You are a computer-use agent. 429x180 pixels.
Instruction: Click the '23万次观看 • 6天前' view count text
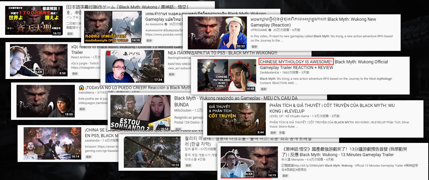coord(287,30)
